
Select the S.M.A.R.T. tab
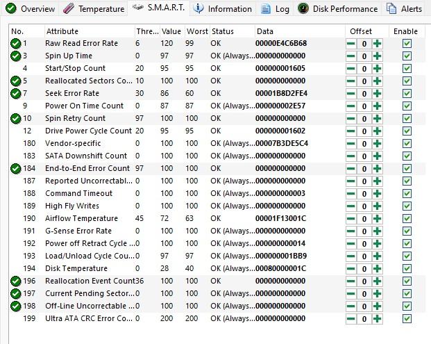pos(158,8)
